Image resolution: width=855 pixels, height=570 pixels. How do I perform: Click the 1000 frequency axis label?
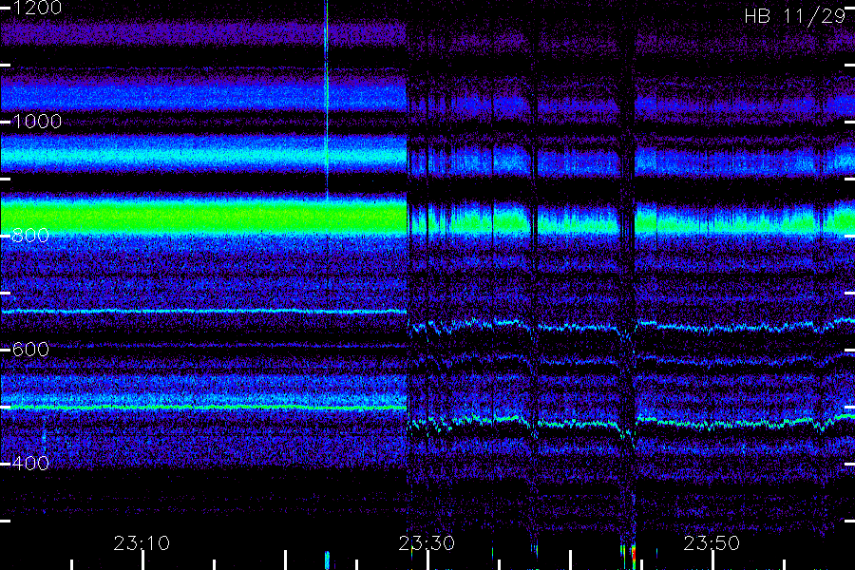click(37, 121)
